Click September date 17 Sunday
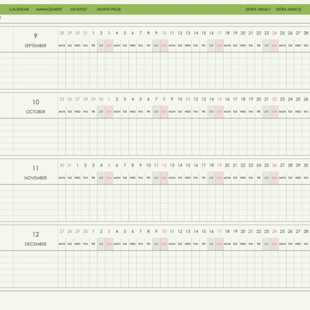The height and width of the screenshot is (310, 310). [219, 33]
